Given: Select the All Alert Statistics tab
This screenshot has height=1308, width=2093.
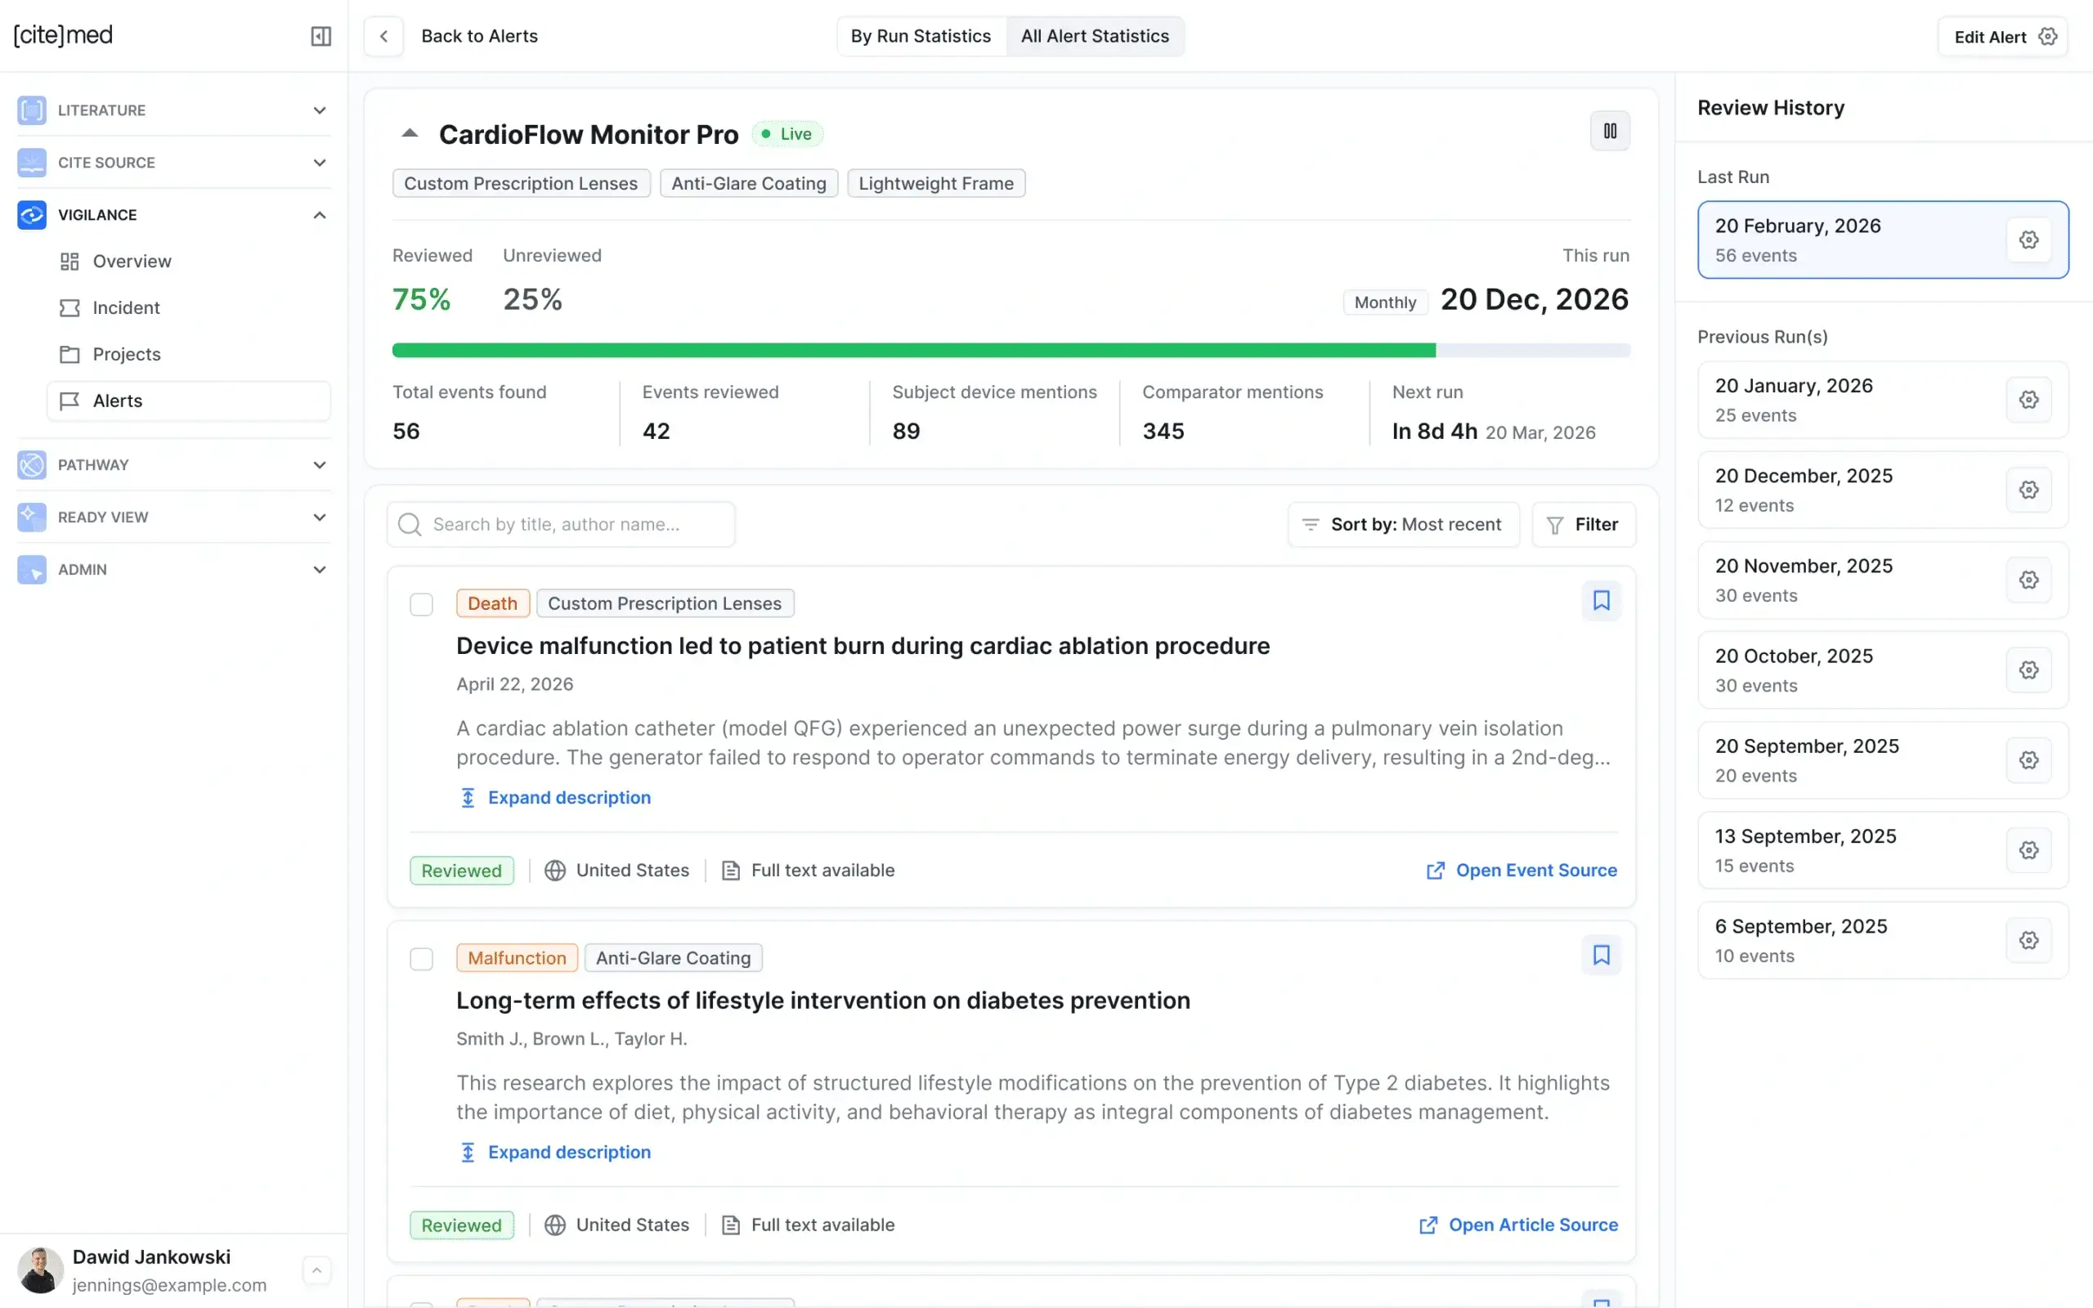Looking at the screenshot, I should pyautogui.click(x=1094, y=36).
